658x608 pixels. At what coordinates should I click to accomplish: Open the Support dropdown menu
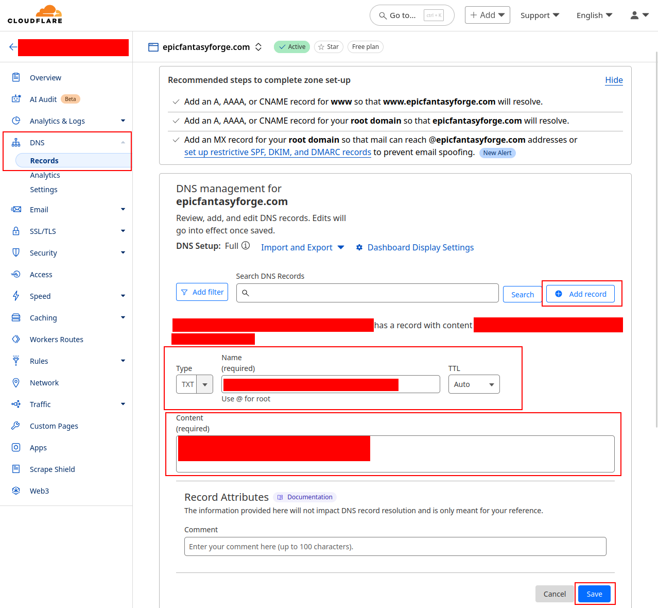pos(540,15)
